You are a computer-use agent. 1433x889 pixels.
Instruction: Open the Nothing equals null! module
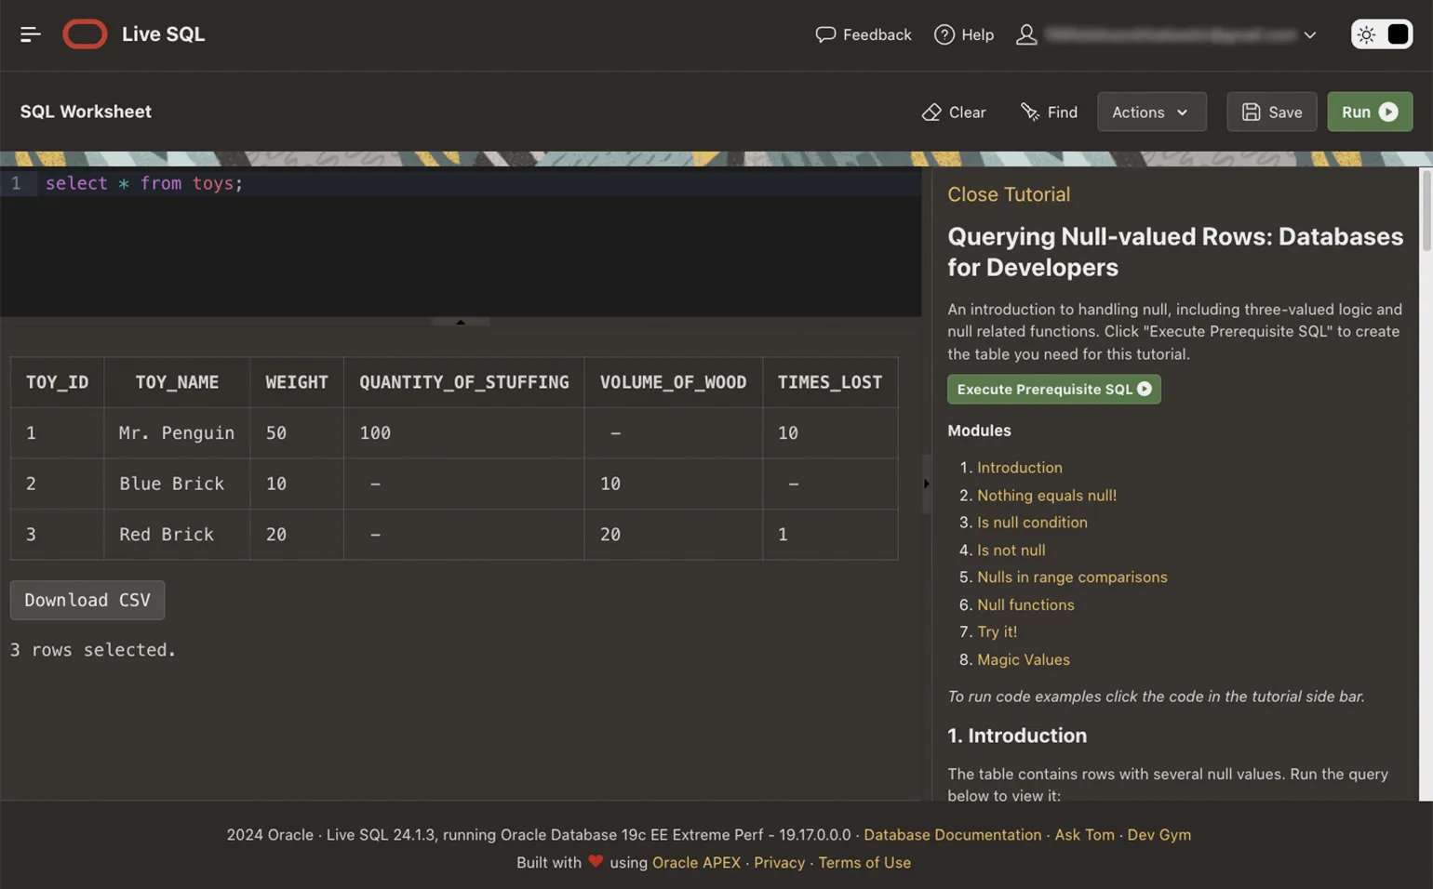tap(1046, 495)
